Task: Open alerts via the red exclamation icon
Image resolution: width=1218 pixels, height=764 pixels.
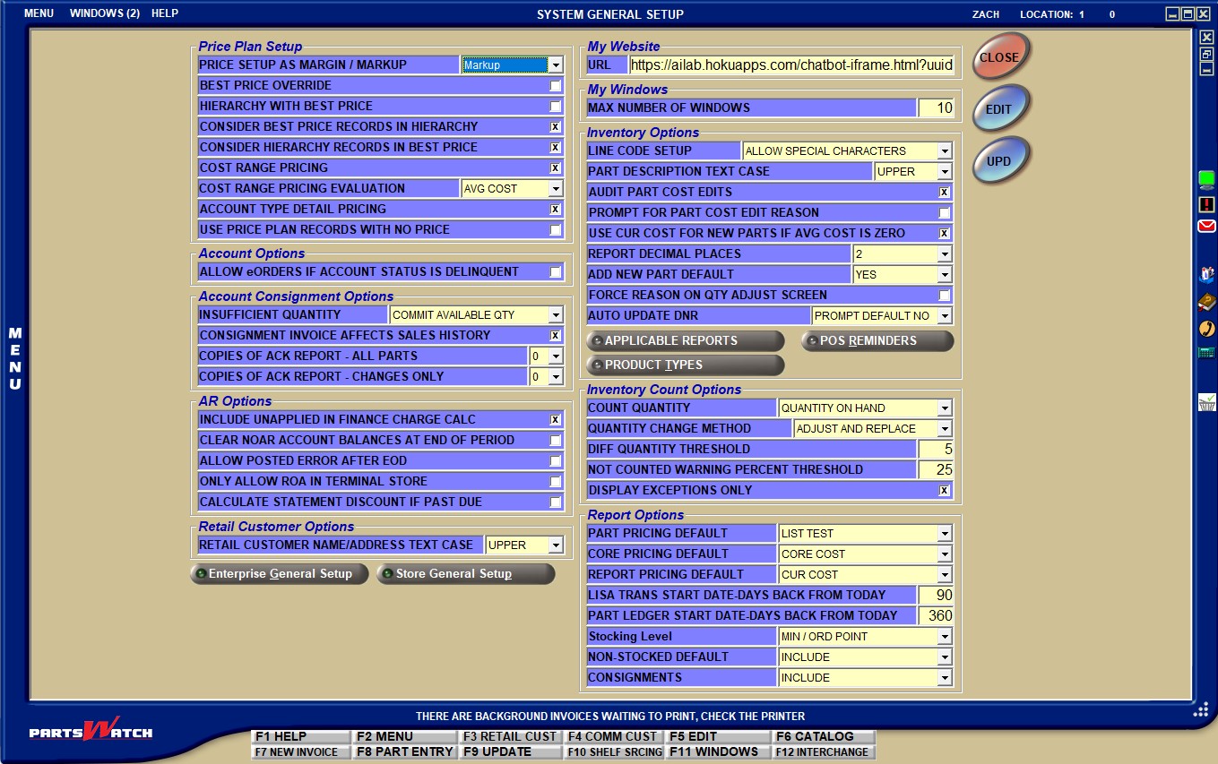Action: coord(1207,205)
